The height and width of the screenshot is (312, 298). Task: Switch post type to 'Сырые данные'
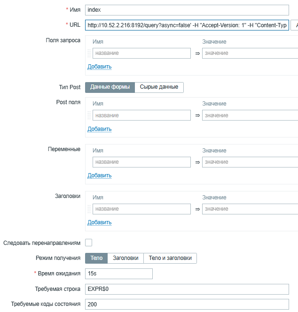coord(159,87)
